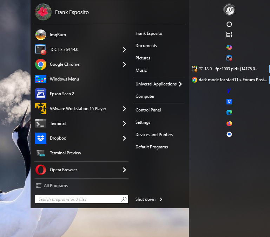270x237 pixels.
Task: Expand Opera Browser jump list arrow
Action: (x=125, y=170)
